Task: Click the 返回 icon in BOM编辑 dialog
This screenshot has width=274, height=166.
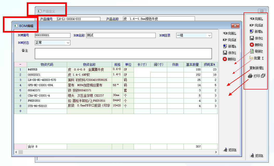Action: pos(225,150)
